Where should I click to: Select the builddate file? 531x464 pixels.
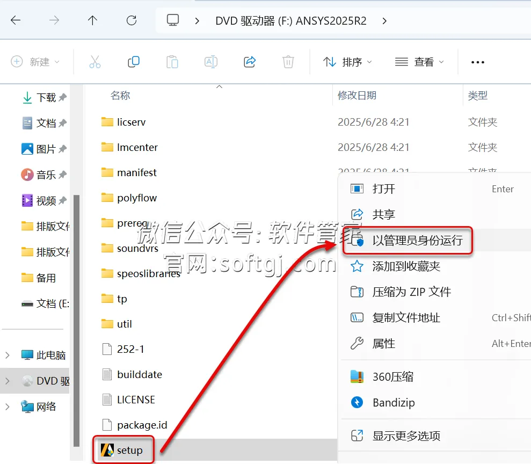point(132,375)
